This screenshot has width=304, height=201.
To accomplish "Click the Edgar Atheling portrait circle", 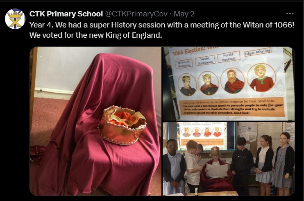I will [261, 78].
